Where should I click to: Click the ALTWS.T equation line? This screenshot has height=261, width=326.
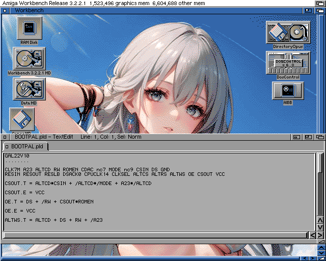point(53,220)
